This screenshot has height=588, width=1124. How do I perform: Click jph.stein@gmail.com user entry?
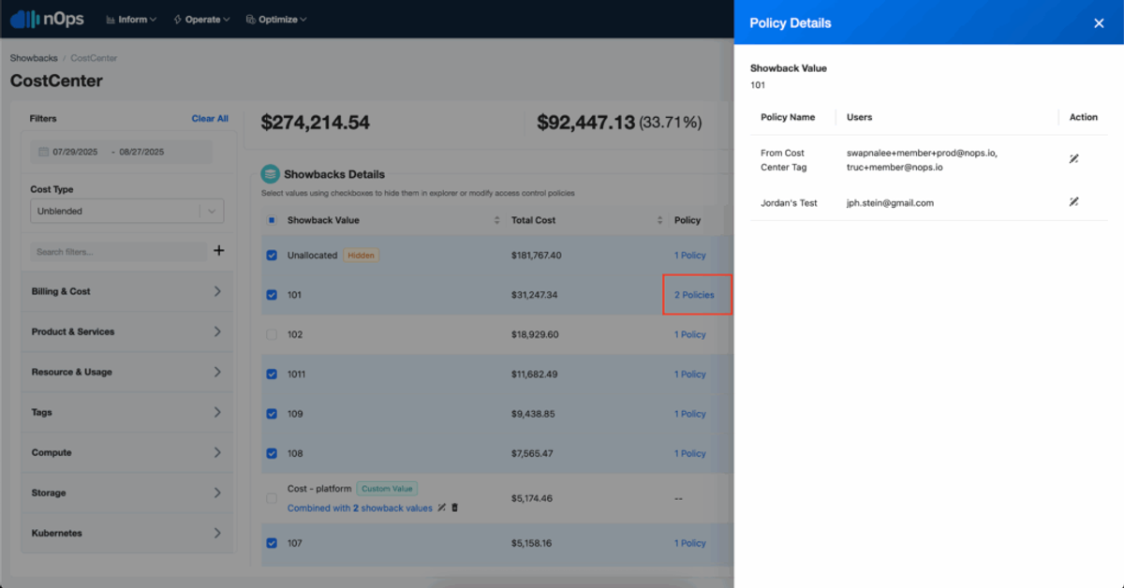[890, 202]
